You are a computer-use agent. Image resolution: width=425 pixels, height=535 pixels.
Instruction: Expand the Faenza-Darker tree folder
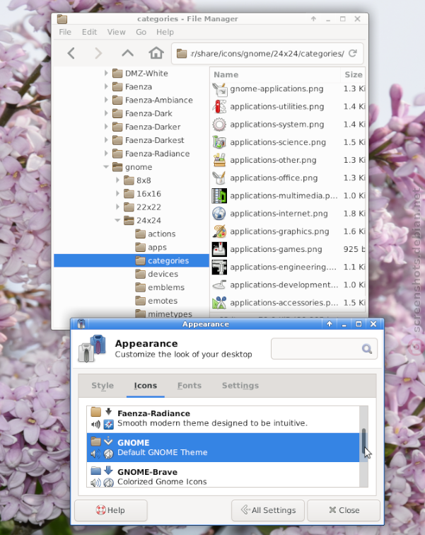106,127
